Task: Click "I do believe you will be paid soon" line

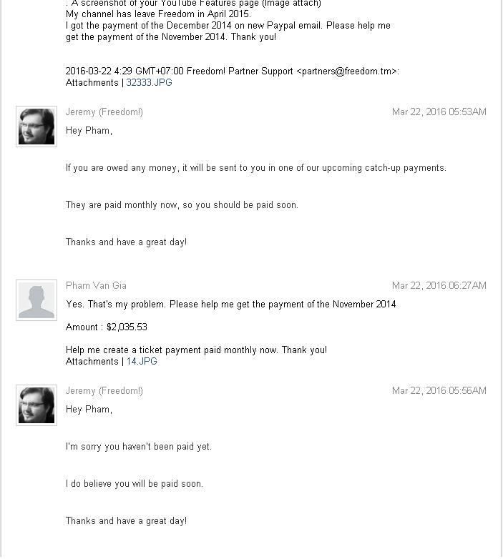Action: [x=135, y=484]
